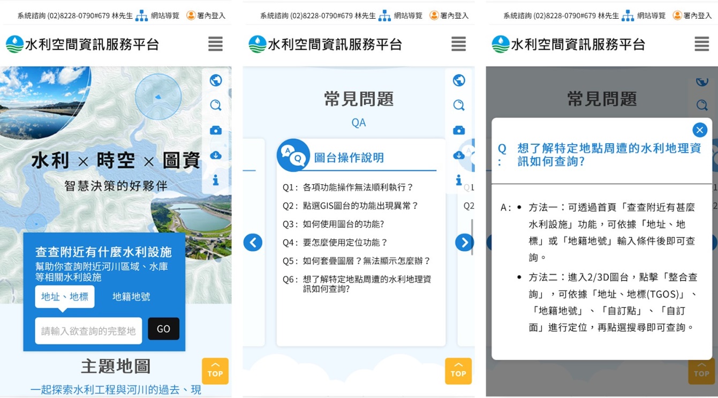Viewport: 718px width, 398px height.
Task: Open the hamburger menu above the homepage banner
Action: coord(215,44)
